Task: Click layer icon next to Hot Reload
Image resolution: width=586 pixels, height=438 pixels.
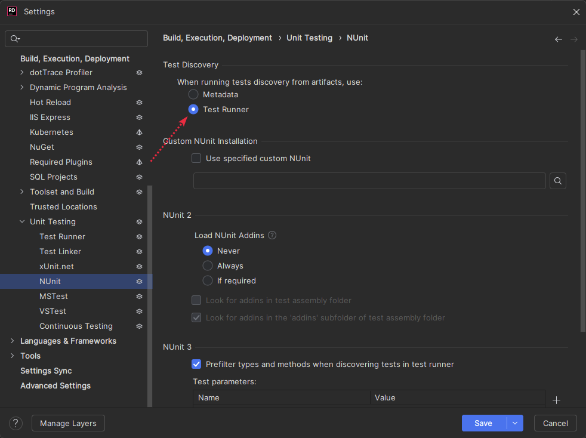Action: 139,103
